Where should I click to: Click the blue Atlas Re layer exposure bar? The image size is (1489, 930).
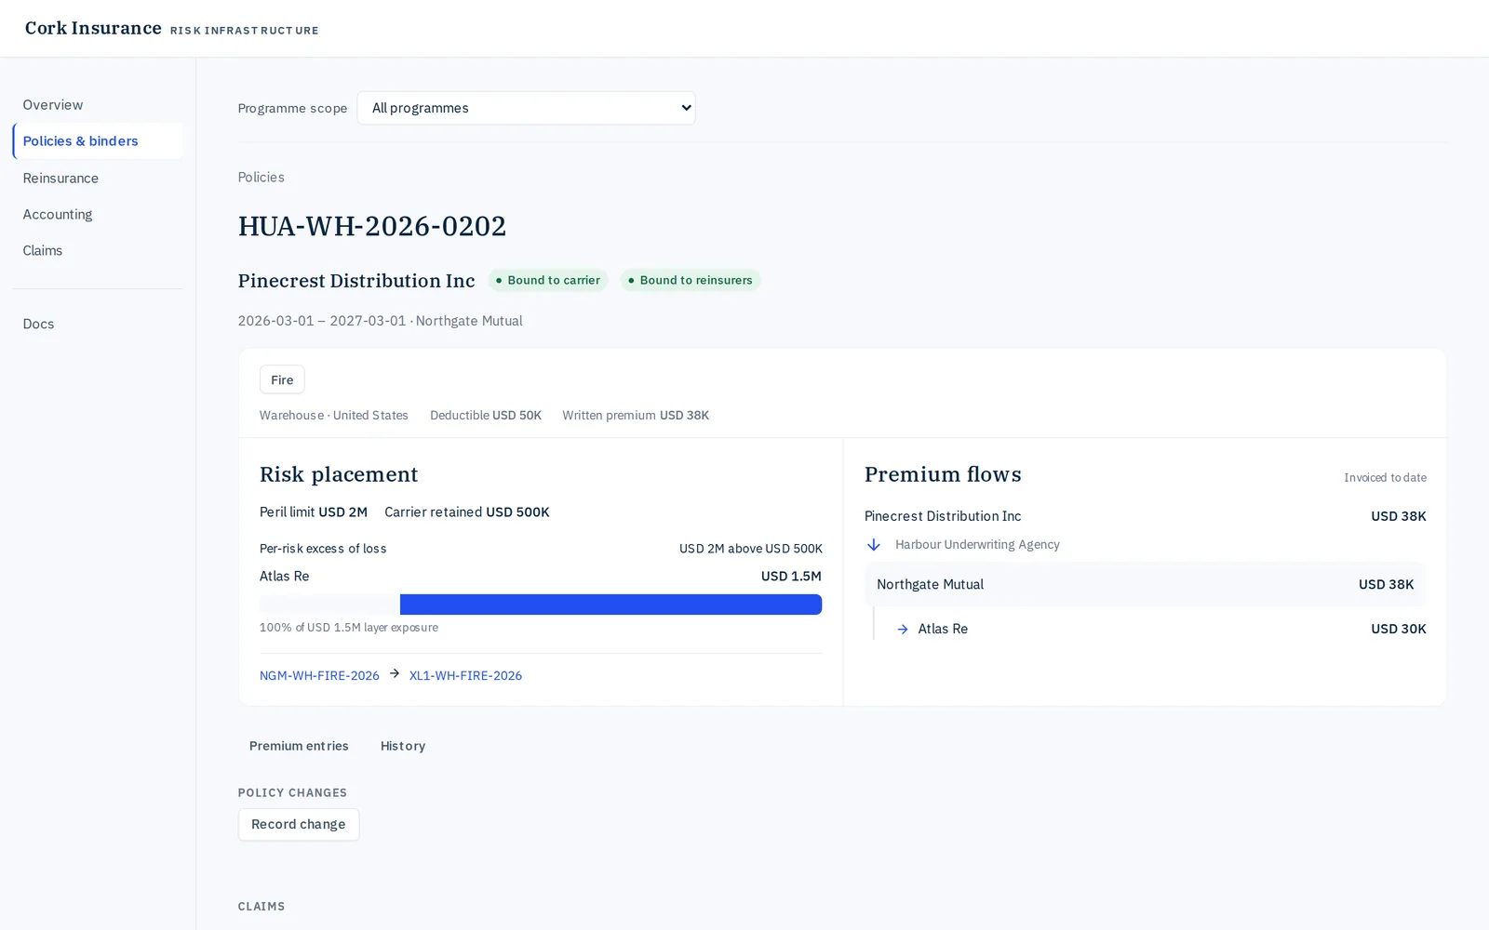(x=610, y=604)
